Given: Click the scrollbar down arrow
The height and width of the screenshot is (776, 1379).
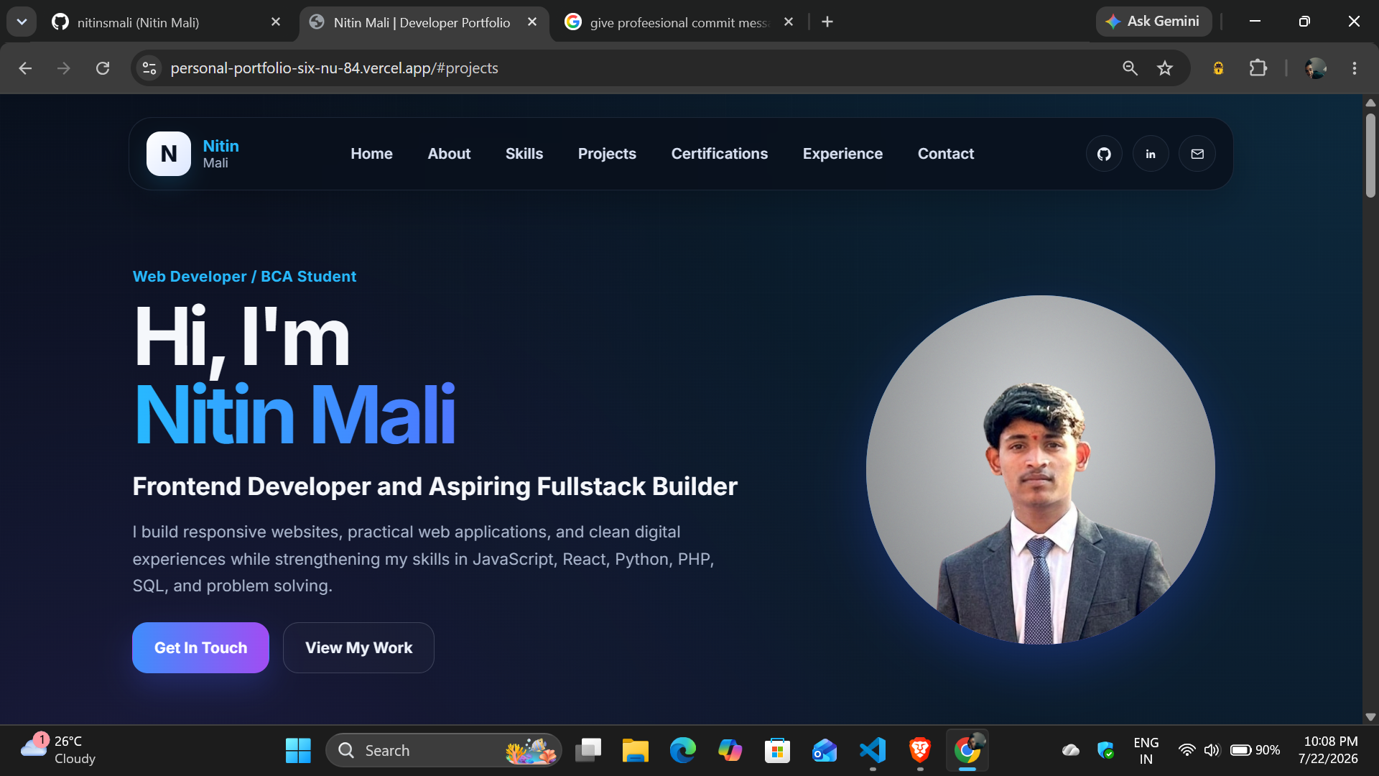Looking at the screenshot, I should click(x=1370, y=716).
